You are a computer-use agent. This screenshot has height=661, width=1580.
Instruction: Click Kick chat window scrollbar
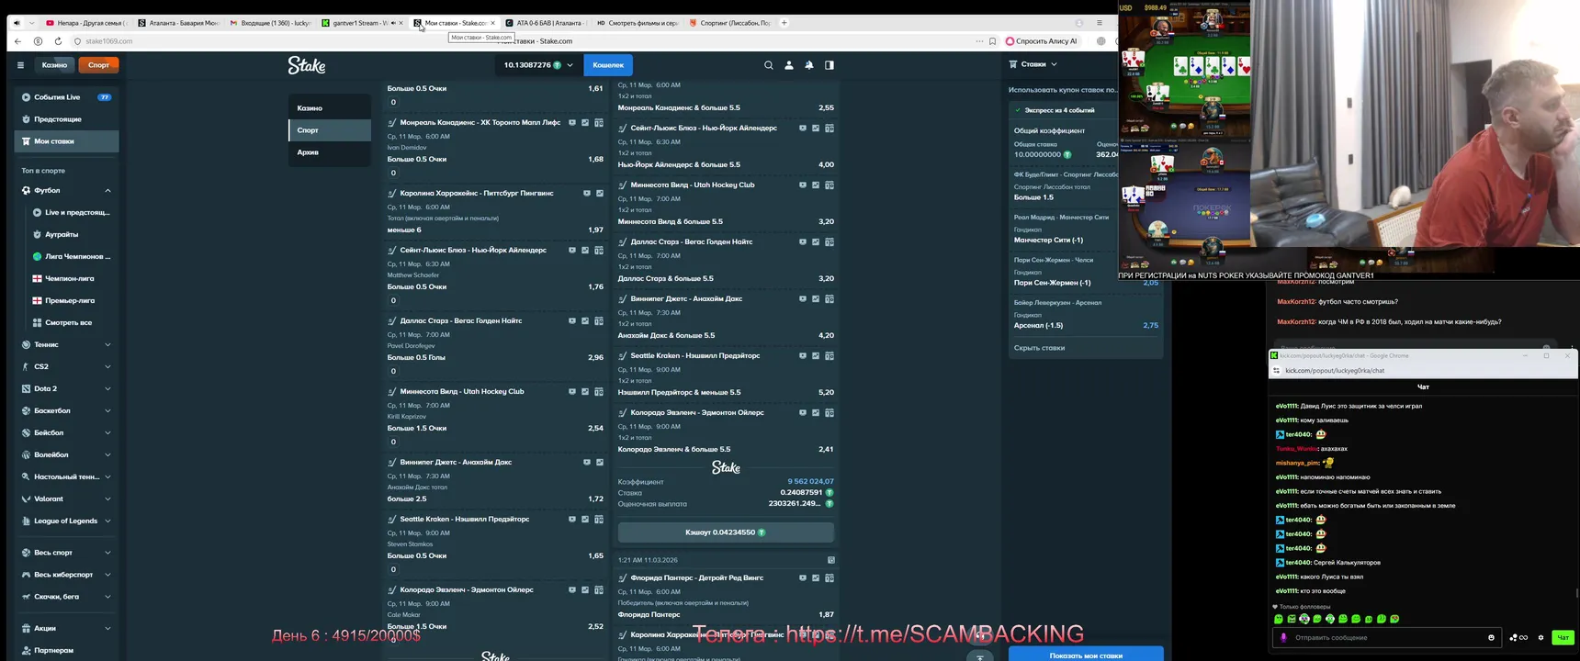[x=1576, y=594]
